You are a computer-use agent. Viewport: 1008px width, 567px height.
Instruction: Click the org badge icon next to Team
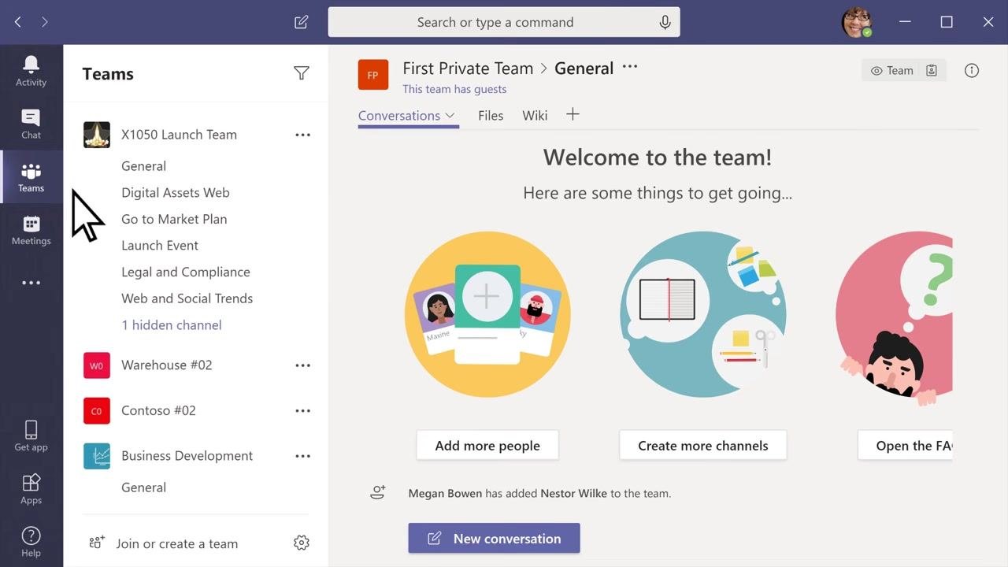932,71
